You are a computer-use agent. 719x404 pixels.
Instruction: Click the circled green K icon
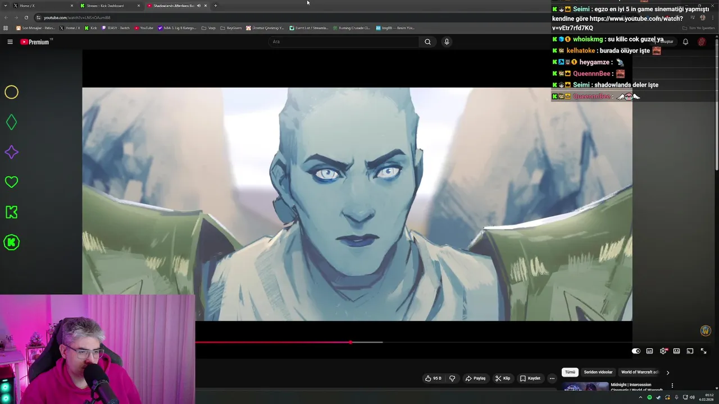(x=11, y=242)
